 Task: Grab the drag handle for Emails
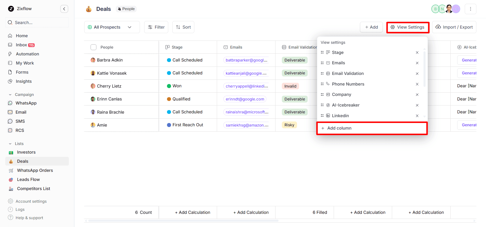322,63
